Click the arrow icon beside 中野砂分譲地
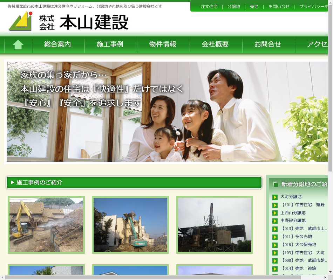This screenshot has width=333, height=280. tap(275, 221)
